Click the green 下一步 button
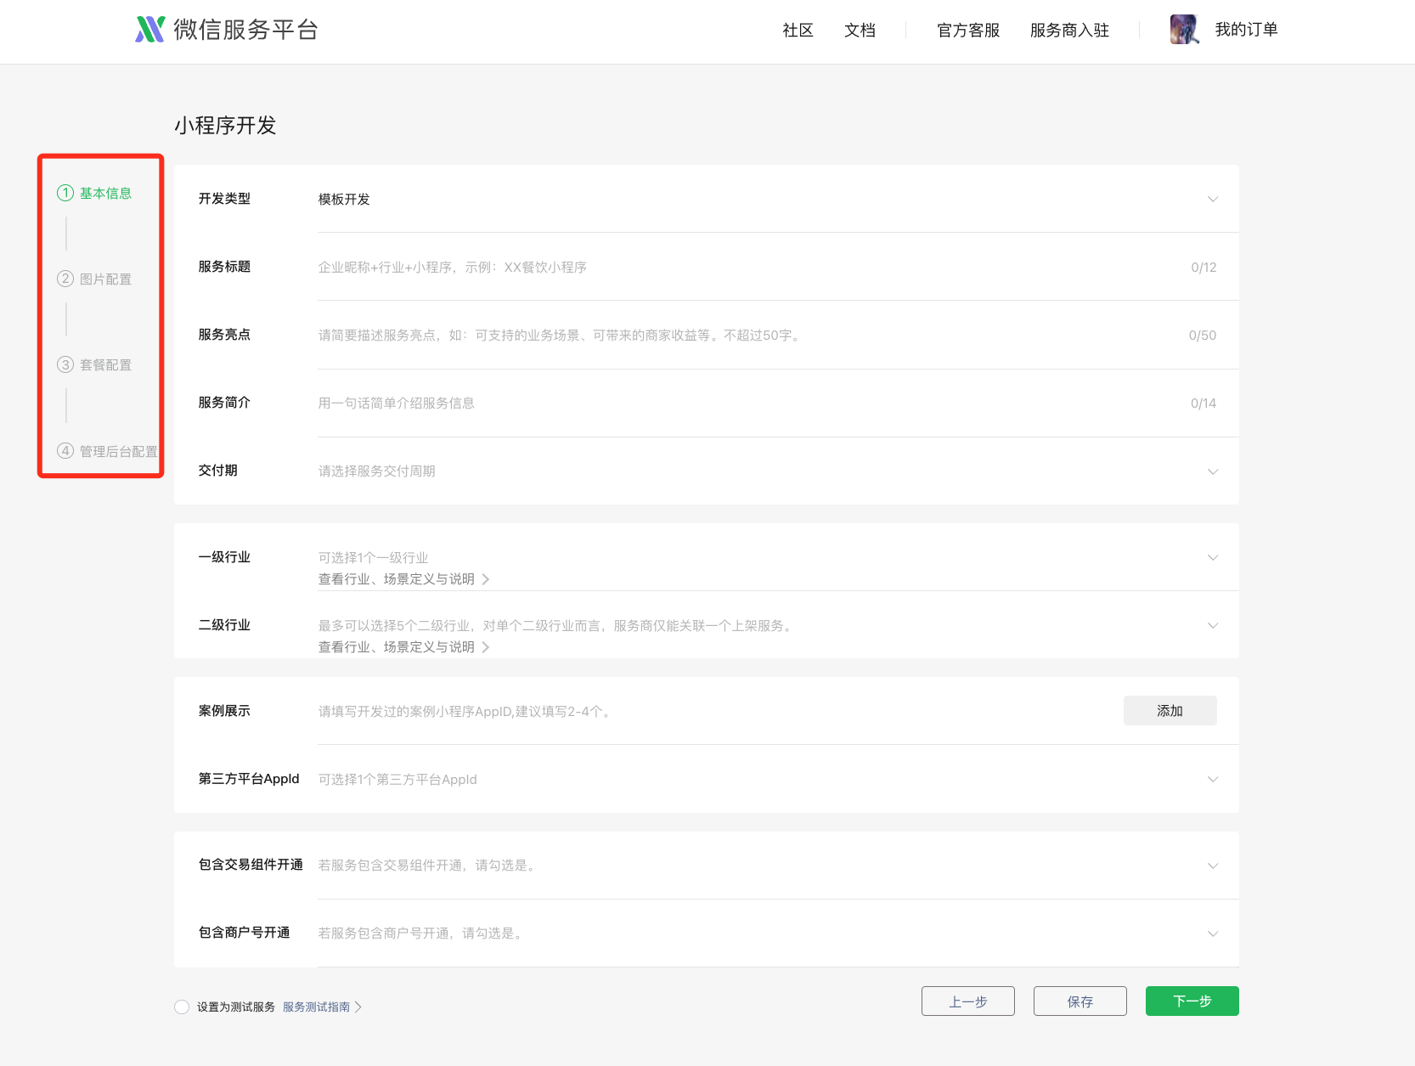Viewport: 1415px width, 1066px height. tap(1192, 1001)
